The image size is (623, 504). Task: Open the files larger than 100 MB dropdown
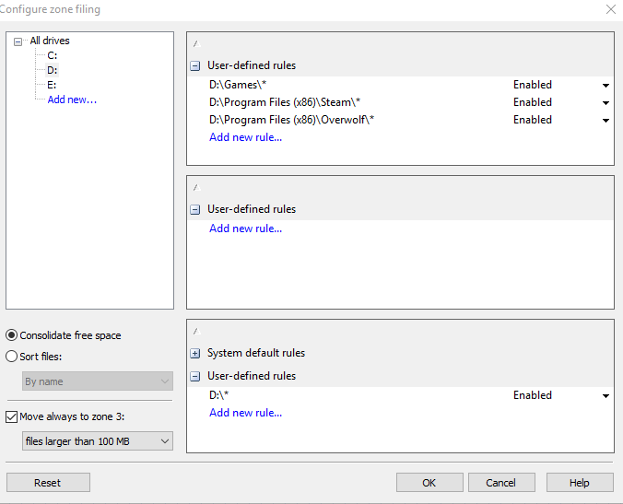pos(98,441)
